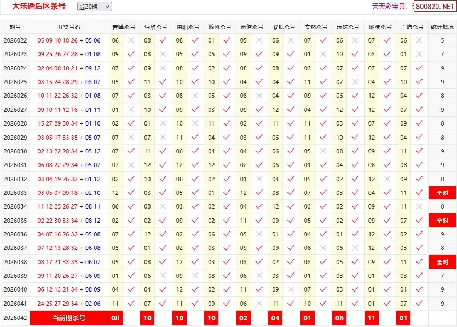
Task: Click the X mark in 独醉杀号 for 2026023
Action: pyautogui.click(x=163, y=54)
